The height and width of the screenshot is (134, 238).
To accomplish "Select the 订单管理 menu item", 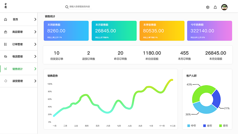I will pos(18,44).
